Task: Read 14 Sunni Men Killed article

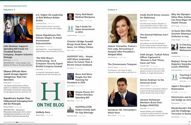Action: coord(181,34)
